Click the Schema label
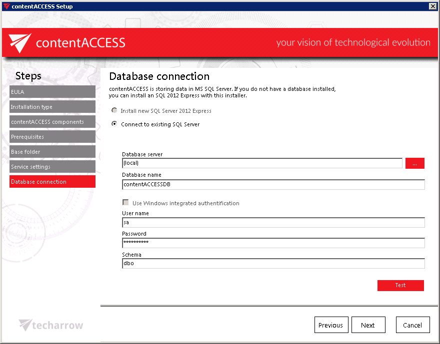Viewport: 440px width, 344px height. pyautogui.click(x=131, y=255)
